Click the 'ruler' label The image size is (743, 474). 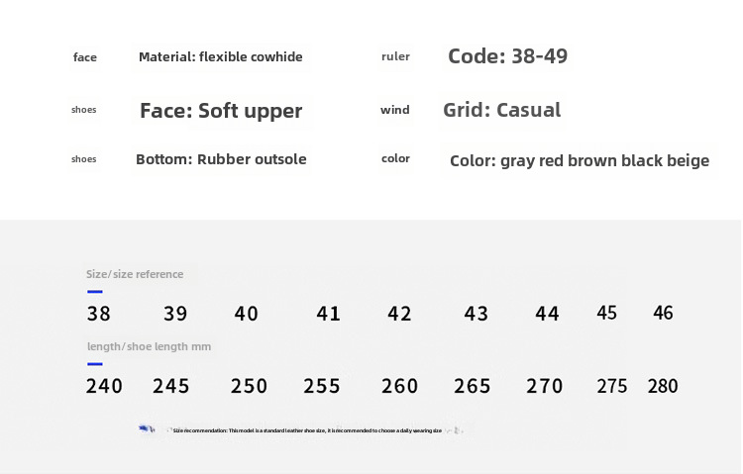click(x=395, y=56)
